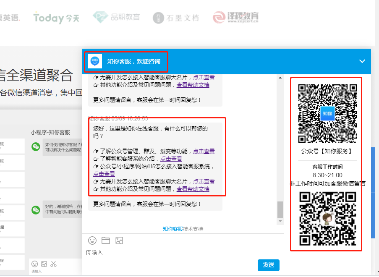Click the scissors screenshot icon in the demo panel
379x277 pixels.
point(53,264)
